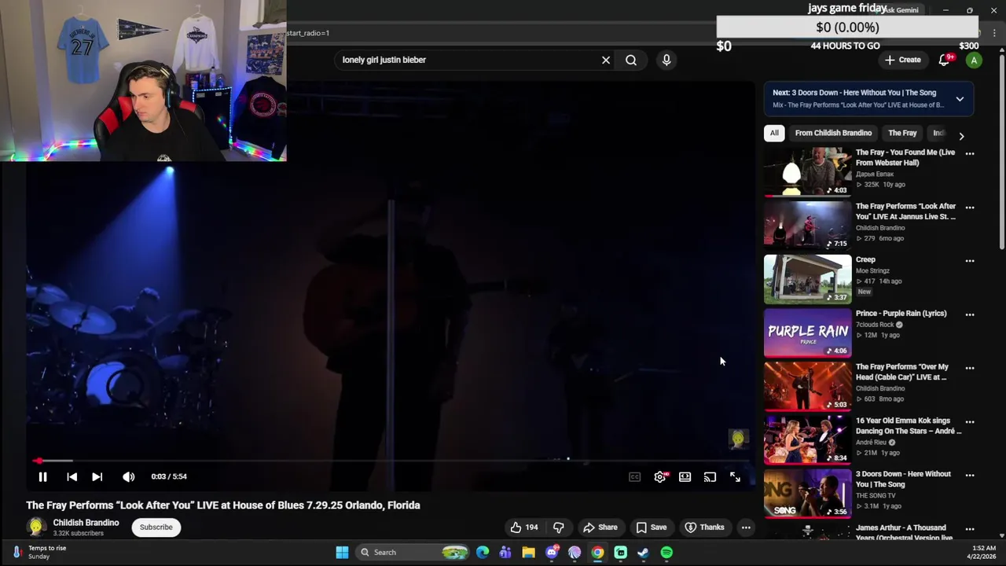The height and width of the screenshot is (566, 1006).
Task: Subscribe to Childish Brandino
Action: coord(156,527)
